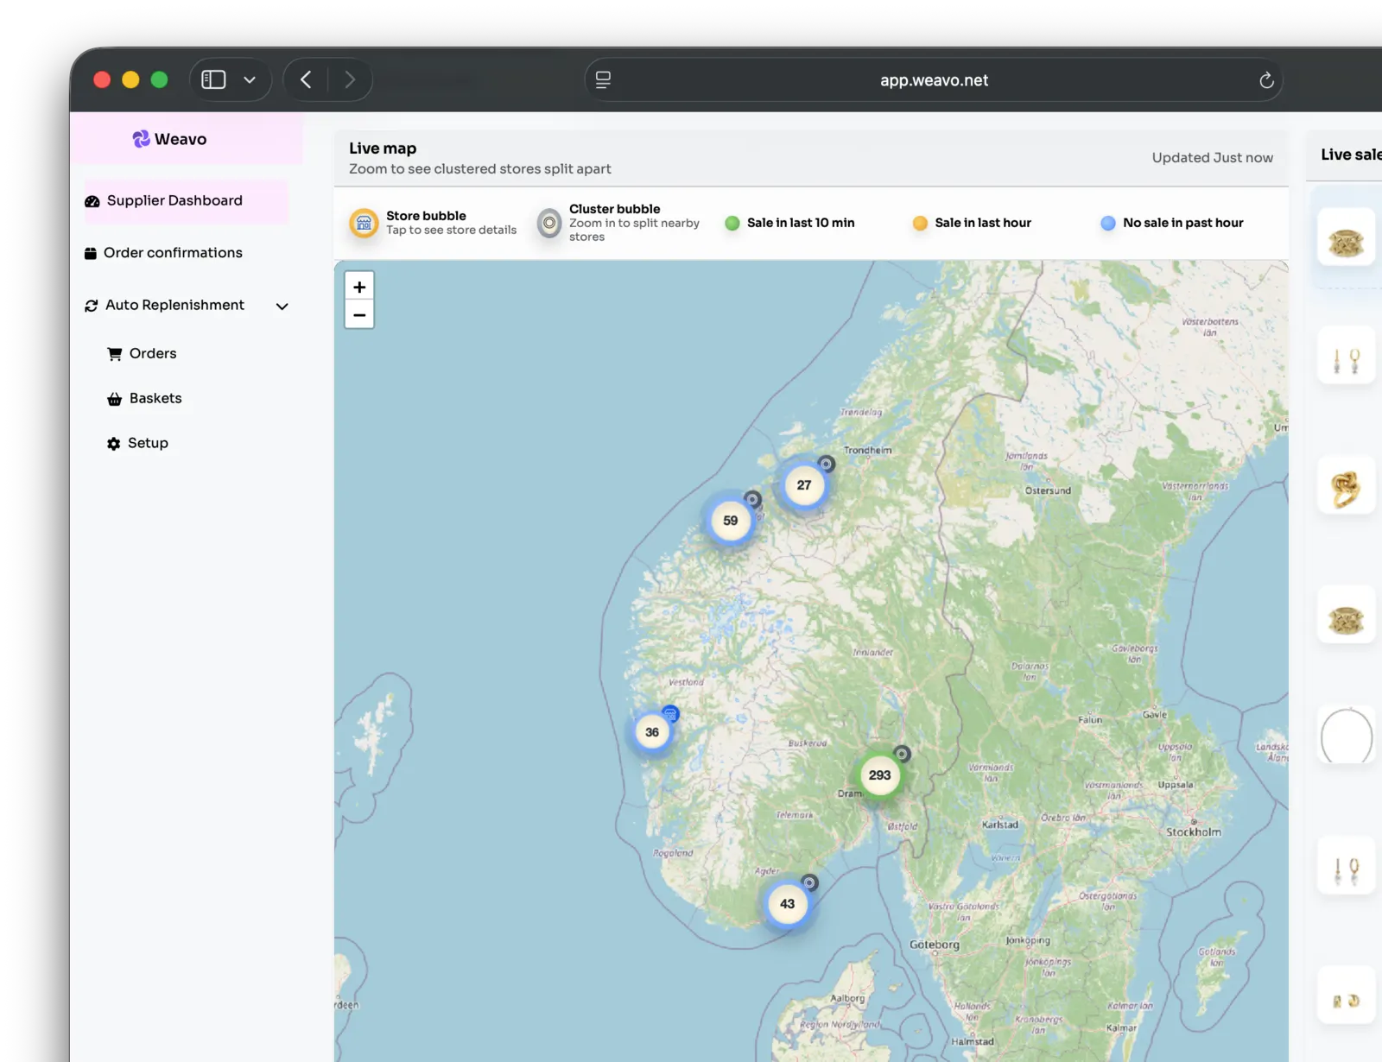This screenshot has width=1382, height=1062.
Task: Click the Setup gear icon
Action: tap(113, 444)
